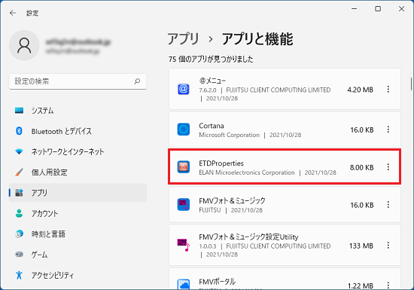The height and width of the screenshot is (290, 414).
Task: Click ELAN Microelectronics Corporation publisher text
Action: click(x=247, y=172)
